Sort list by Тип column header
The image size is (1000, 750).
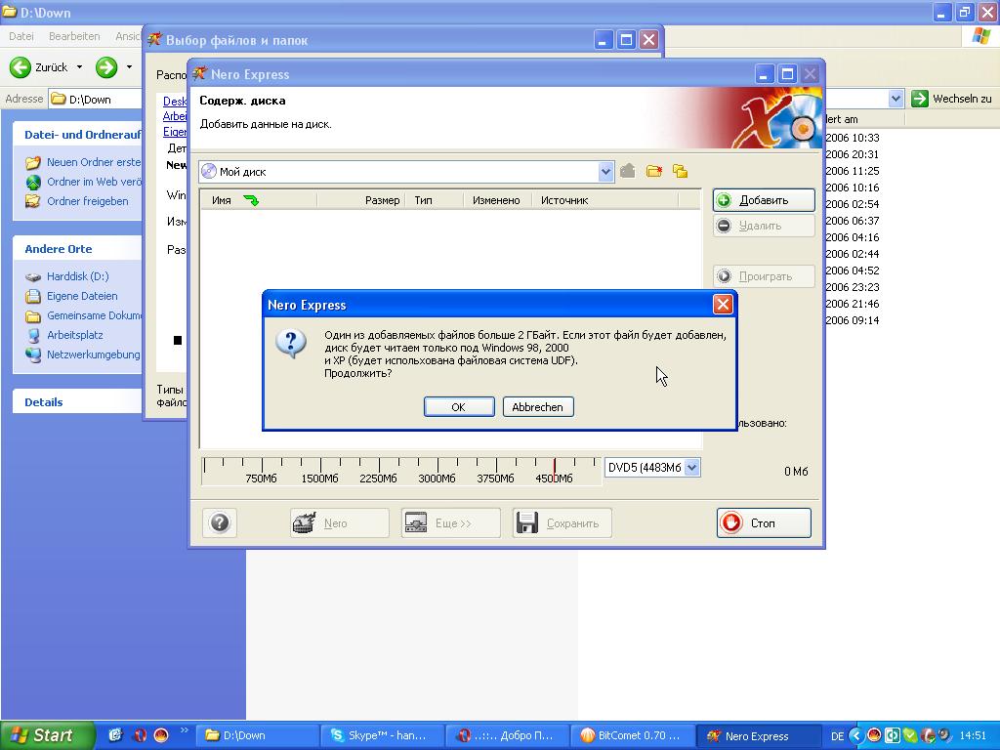pos(434,200)
